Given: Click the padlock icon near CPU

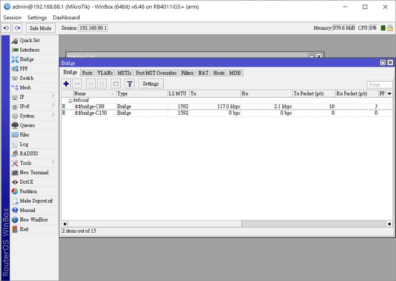Looking at the screenshot, I should click(x=390, y=28).
